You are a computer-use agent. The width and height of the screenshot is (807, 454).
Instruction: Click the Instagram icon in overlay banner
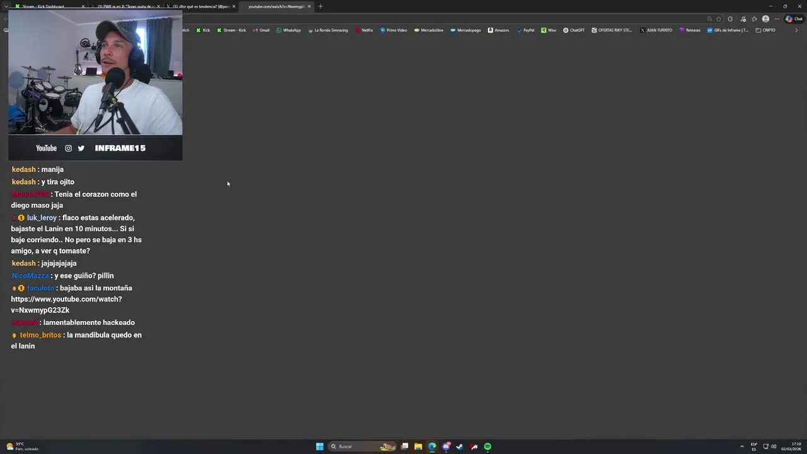coord(69,148)
